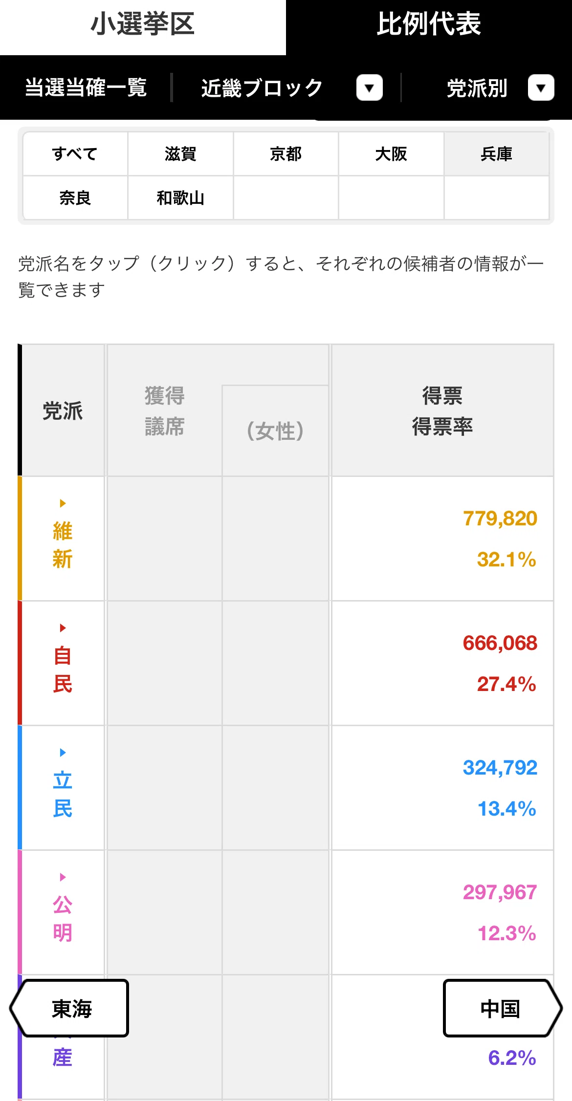Open the 維新 party candidate list
Image resolution: width=572 pixels, height=1101 pixels.
[63, 545]
